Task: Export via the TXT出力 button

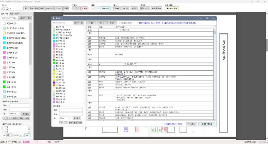Action: click(58, 8)
